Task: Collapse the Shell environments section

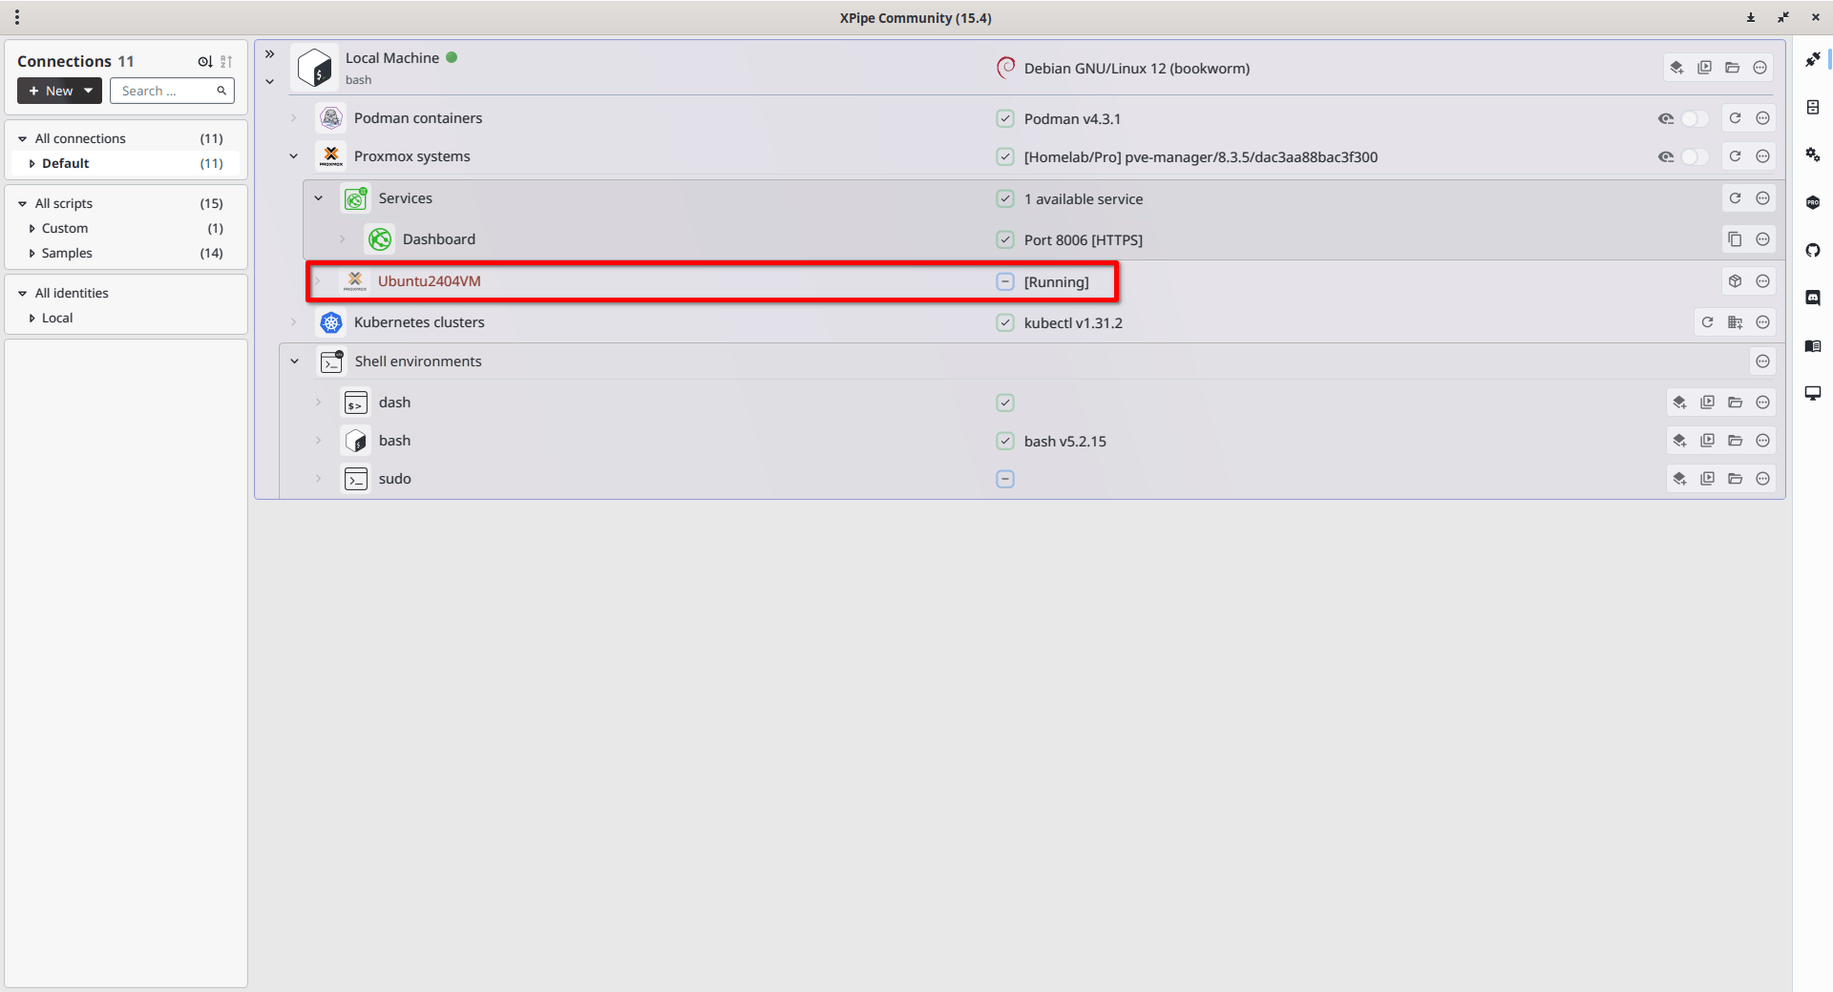Action: (295, 362)
